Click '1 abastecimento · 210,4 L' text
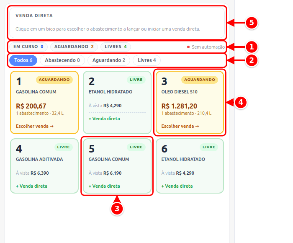This screenshot has height=243, width=293. [186, 114]
